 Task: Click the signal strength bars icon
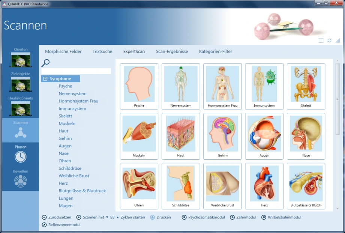(x=338, y=40)
